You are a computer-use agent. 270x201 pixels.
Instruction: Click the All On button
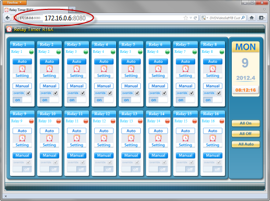[x=245, y=123]
